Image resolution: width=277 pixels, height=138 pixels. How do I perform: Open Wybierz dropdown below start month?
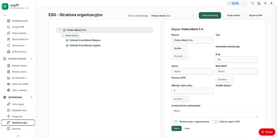point(180,99)
